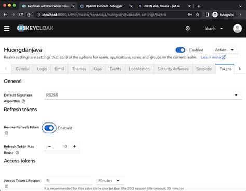The height and width of the screenshot is (191, 246).
Task: Open the khanh user dropdown
Action: point(214,29)
